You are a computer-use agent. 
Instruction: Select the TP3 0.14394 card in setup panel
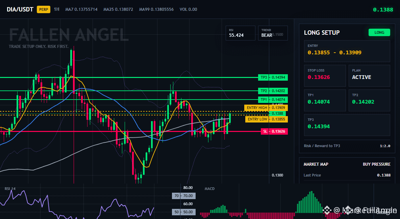click(347, 125)
